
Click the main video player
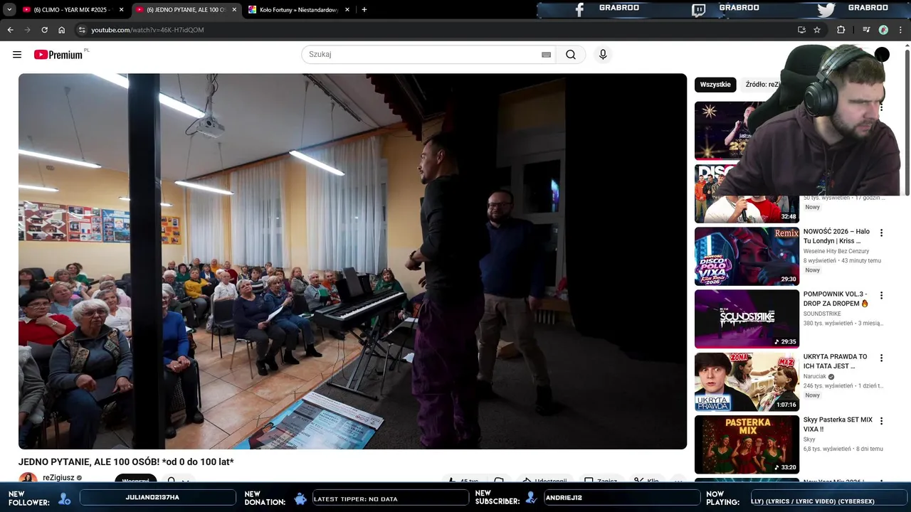point(352,261)
